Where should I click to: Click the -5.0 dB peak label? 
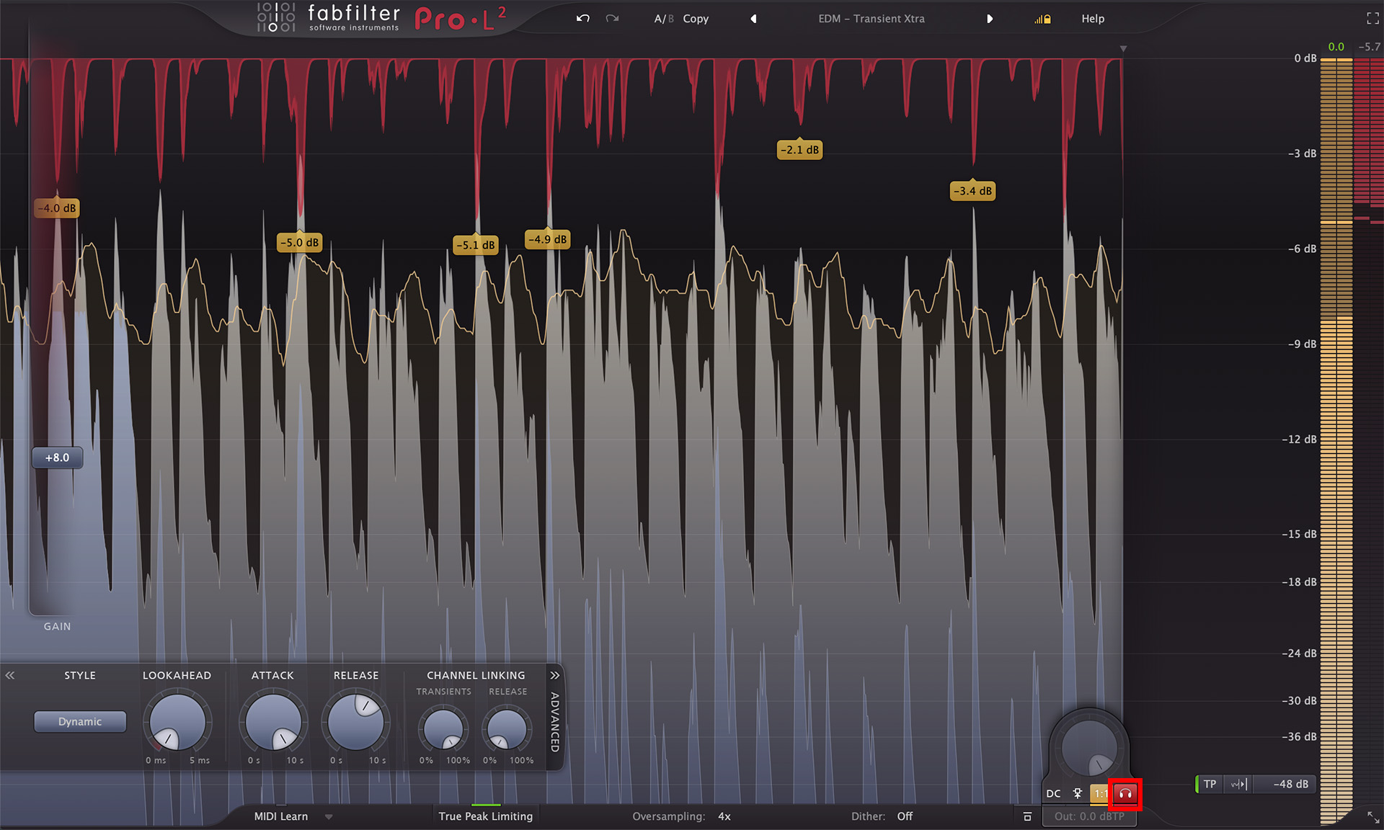pos(299,242)
